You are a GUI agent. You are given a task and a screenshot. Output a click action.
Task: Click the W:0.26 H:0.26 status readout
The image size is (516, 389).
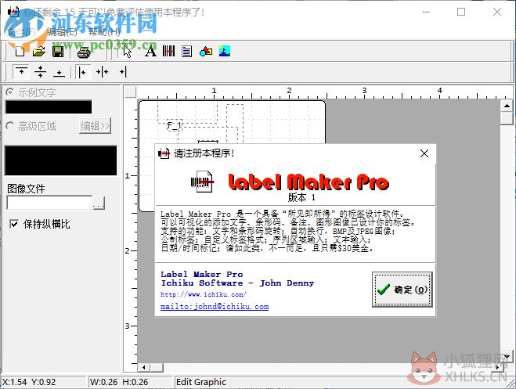[119, 382]
